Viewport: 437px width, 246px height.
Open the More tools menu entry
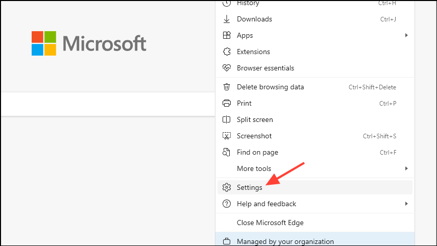point(254,169)
